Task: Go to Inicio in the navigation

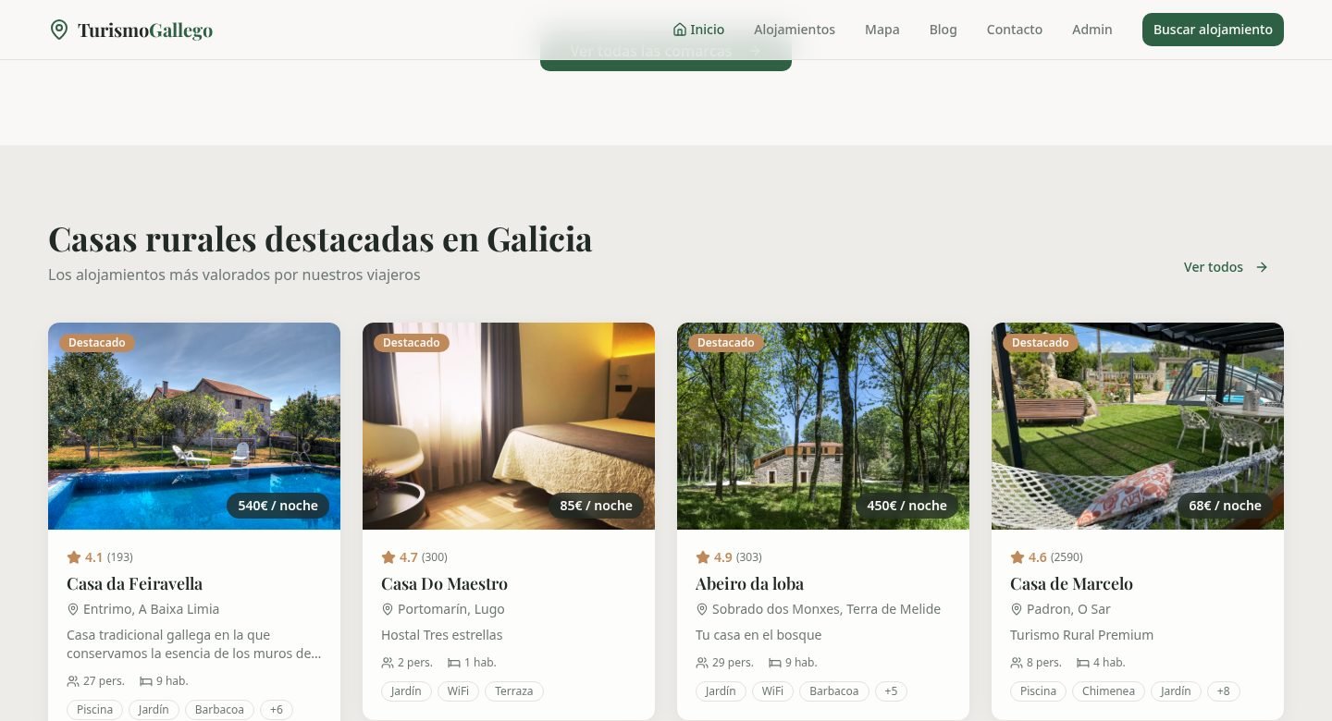Action: click(x=698, y=30)
